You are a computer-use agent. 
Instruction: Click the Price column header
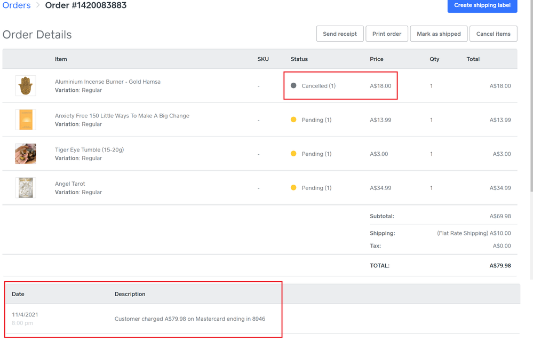(376, 59)
